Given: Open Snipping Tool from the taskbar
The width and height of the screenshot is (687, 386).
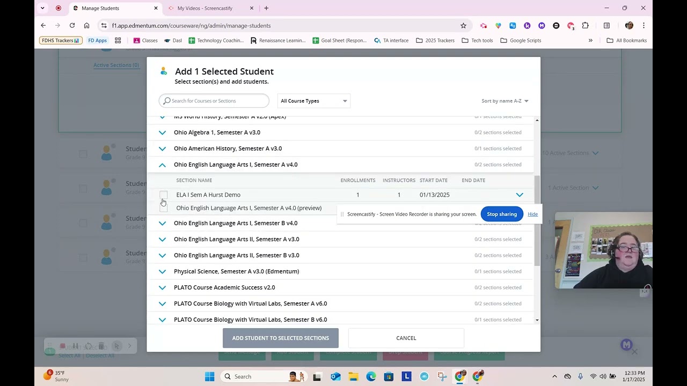Looking at the screenshot, I should click(442, 376).
